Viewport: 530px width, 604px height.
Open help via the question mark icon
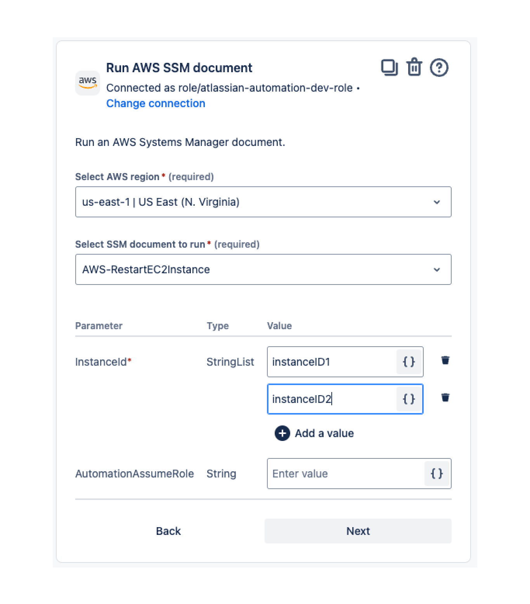(x=439, y=68)
